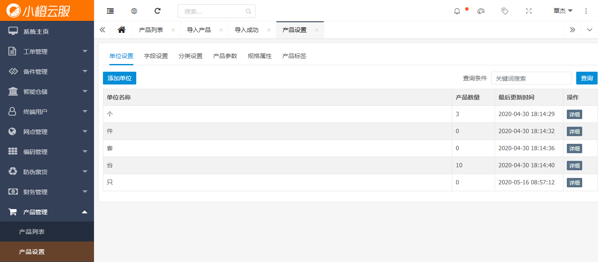Click the globe icon in the top bar

(x=134, y=11)
